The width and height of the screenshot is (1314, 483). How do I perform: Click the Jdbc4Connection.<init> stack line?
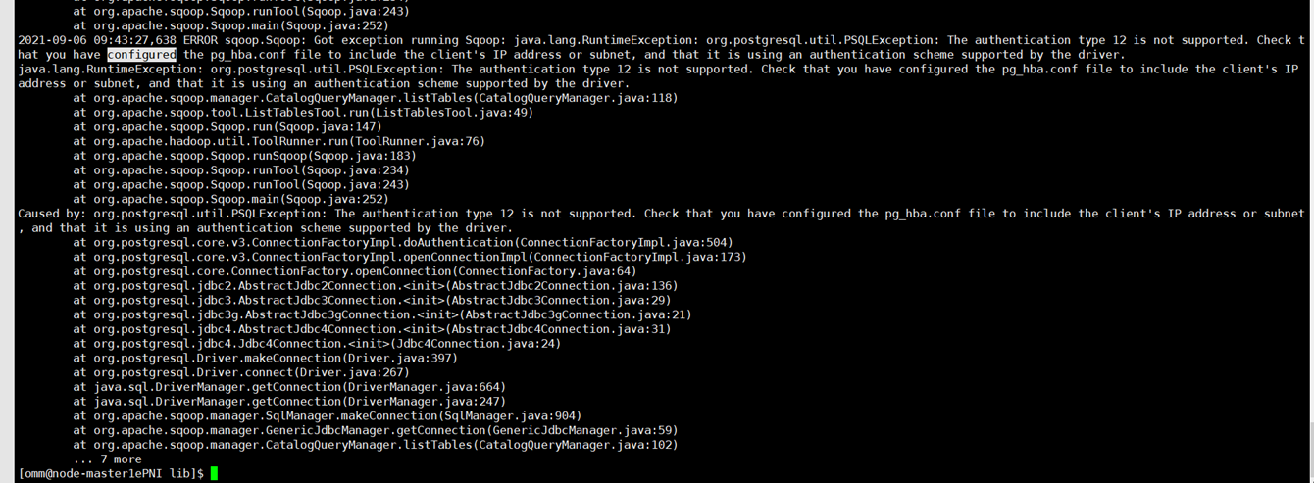pyautogui.click(x=317, y=344)
